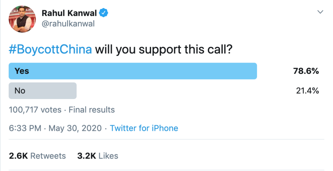The height and width of the screenshot is (171, 333).
Task: Click the light blue Yes result bar
Action: tap(150, 71)
